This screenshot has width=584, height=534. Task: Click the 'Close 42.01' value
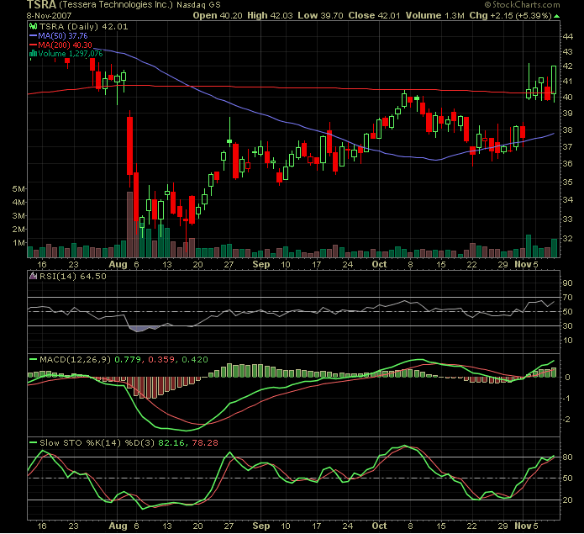tap(374, 16)
